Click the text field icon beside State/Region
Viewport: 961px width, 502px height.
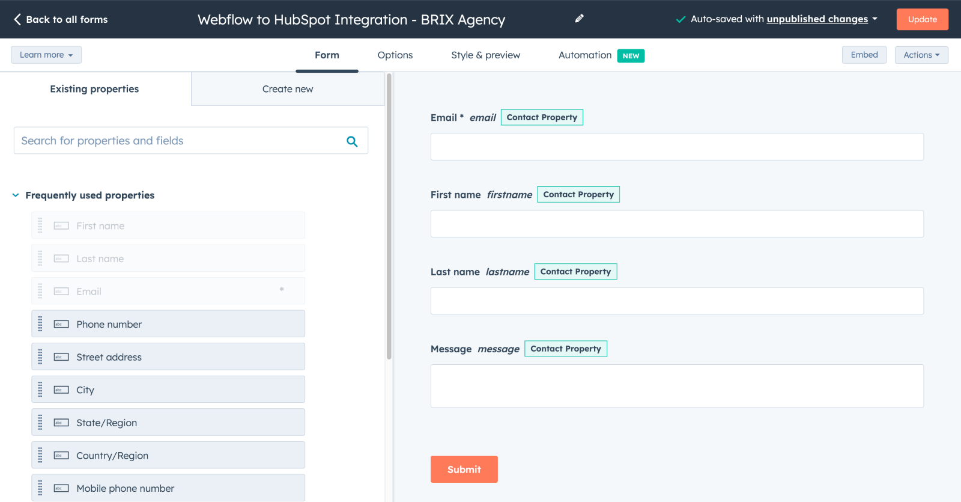point(61,423)
